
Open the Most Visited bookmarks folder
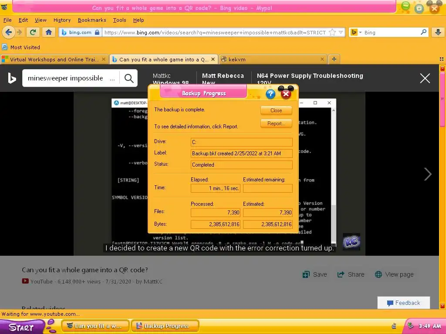coord(21,47)
